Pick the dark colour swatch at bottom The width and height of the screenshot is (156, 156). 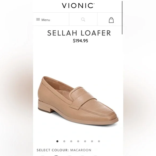tap(56, 155)
